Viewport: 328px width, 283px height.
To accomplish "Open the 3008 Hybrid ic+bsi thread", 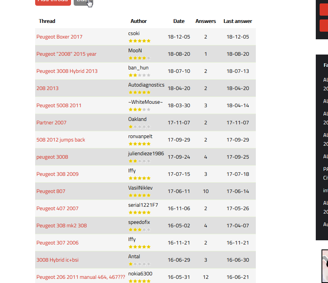I will click(x=58, y=260).
